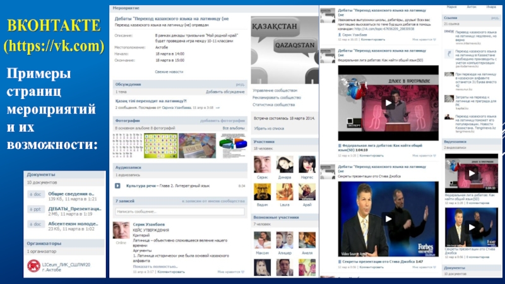Click Добавить обсуждение link
Image resolution: width=505 pixels, height=284 pixels.
pos(225,92)
